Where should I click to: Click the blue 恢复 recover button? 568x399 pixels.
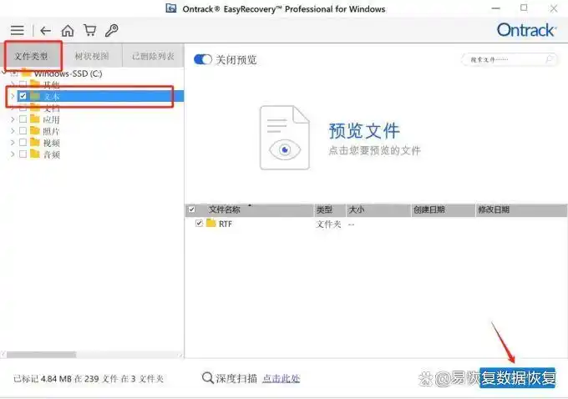[x=517, y=377]
